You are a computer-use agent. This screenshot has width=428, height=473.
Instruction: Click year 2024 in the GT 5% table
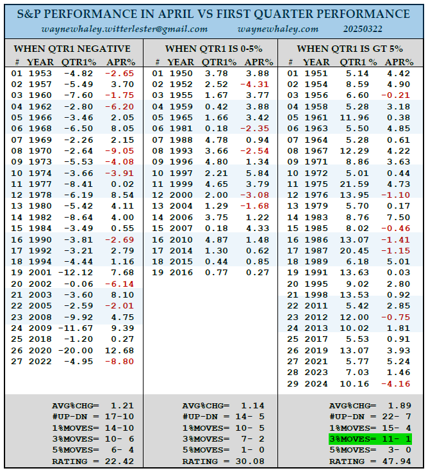[316, 383]
